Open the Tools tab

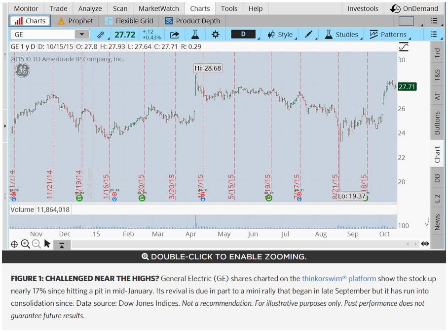tap(229, 8)
